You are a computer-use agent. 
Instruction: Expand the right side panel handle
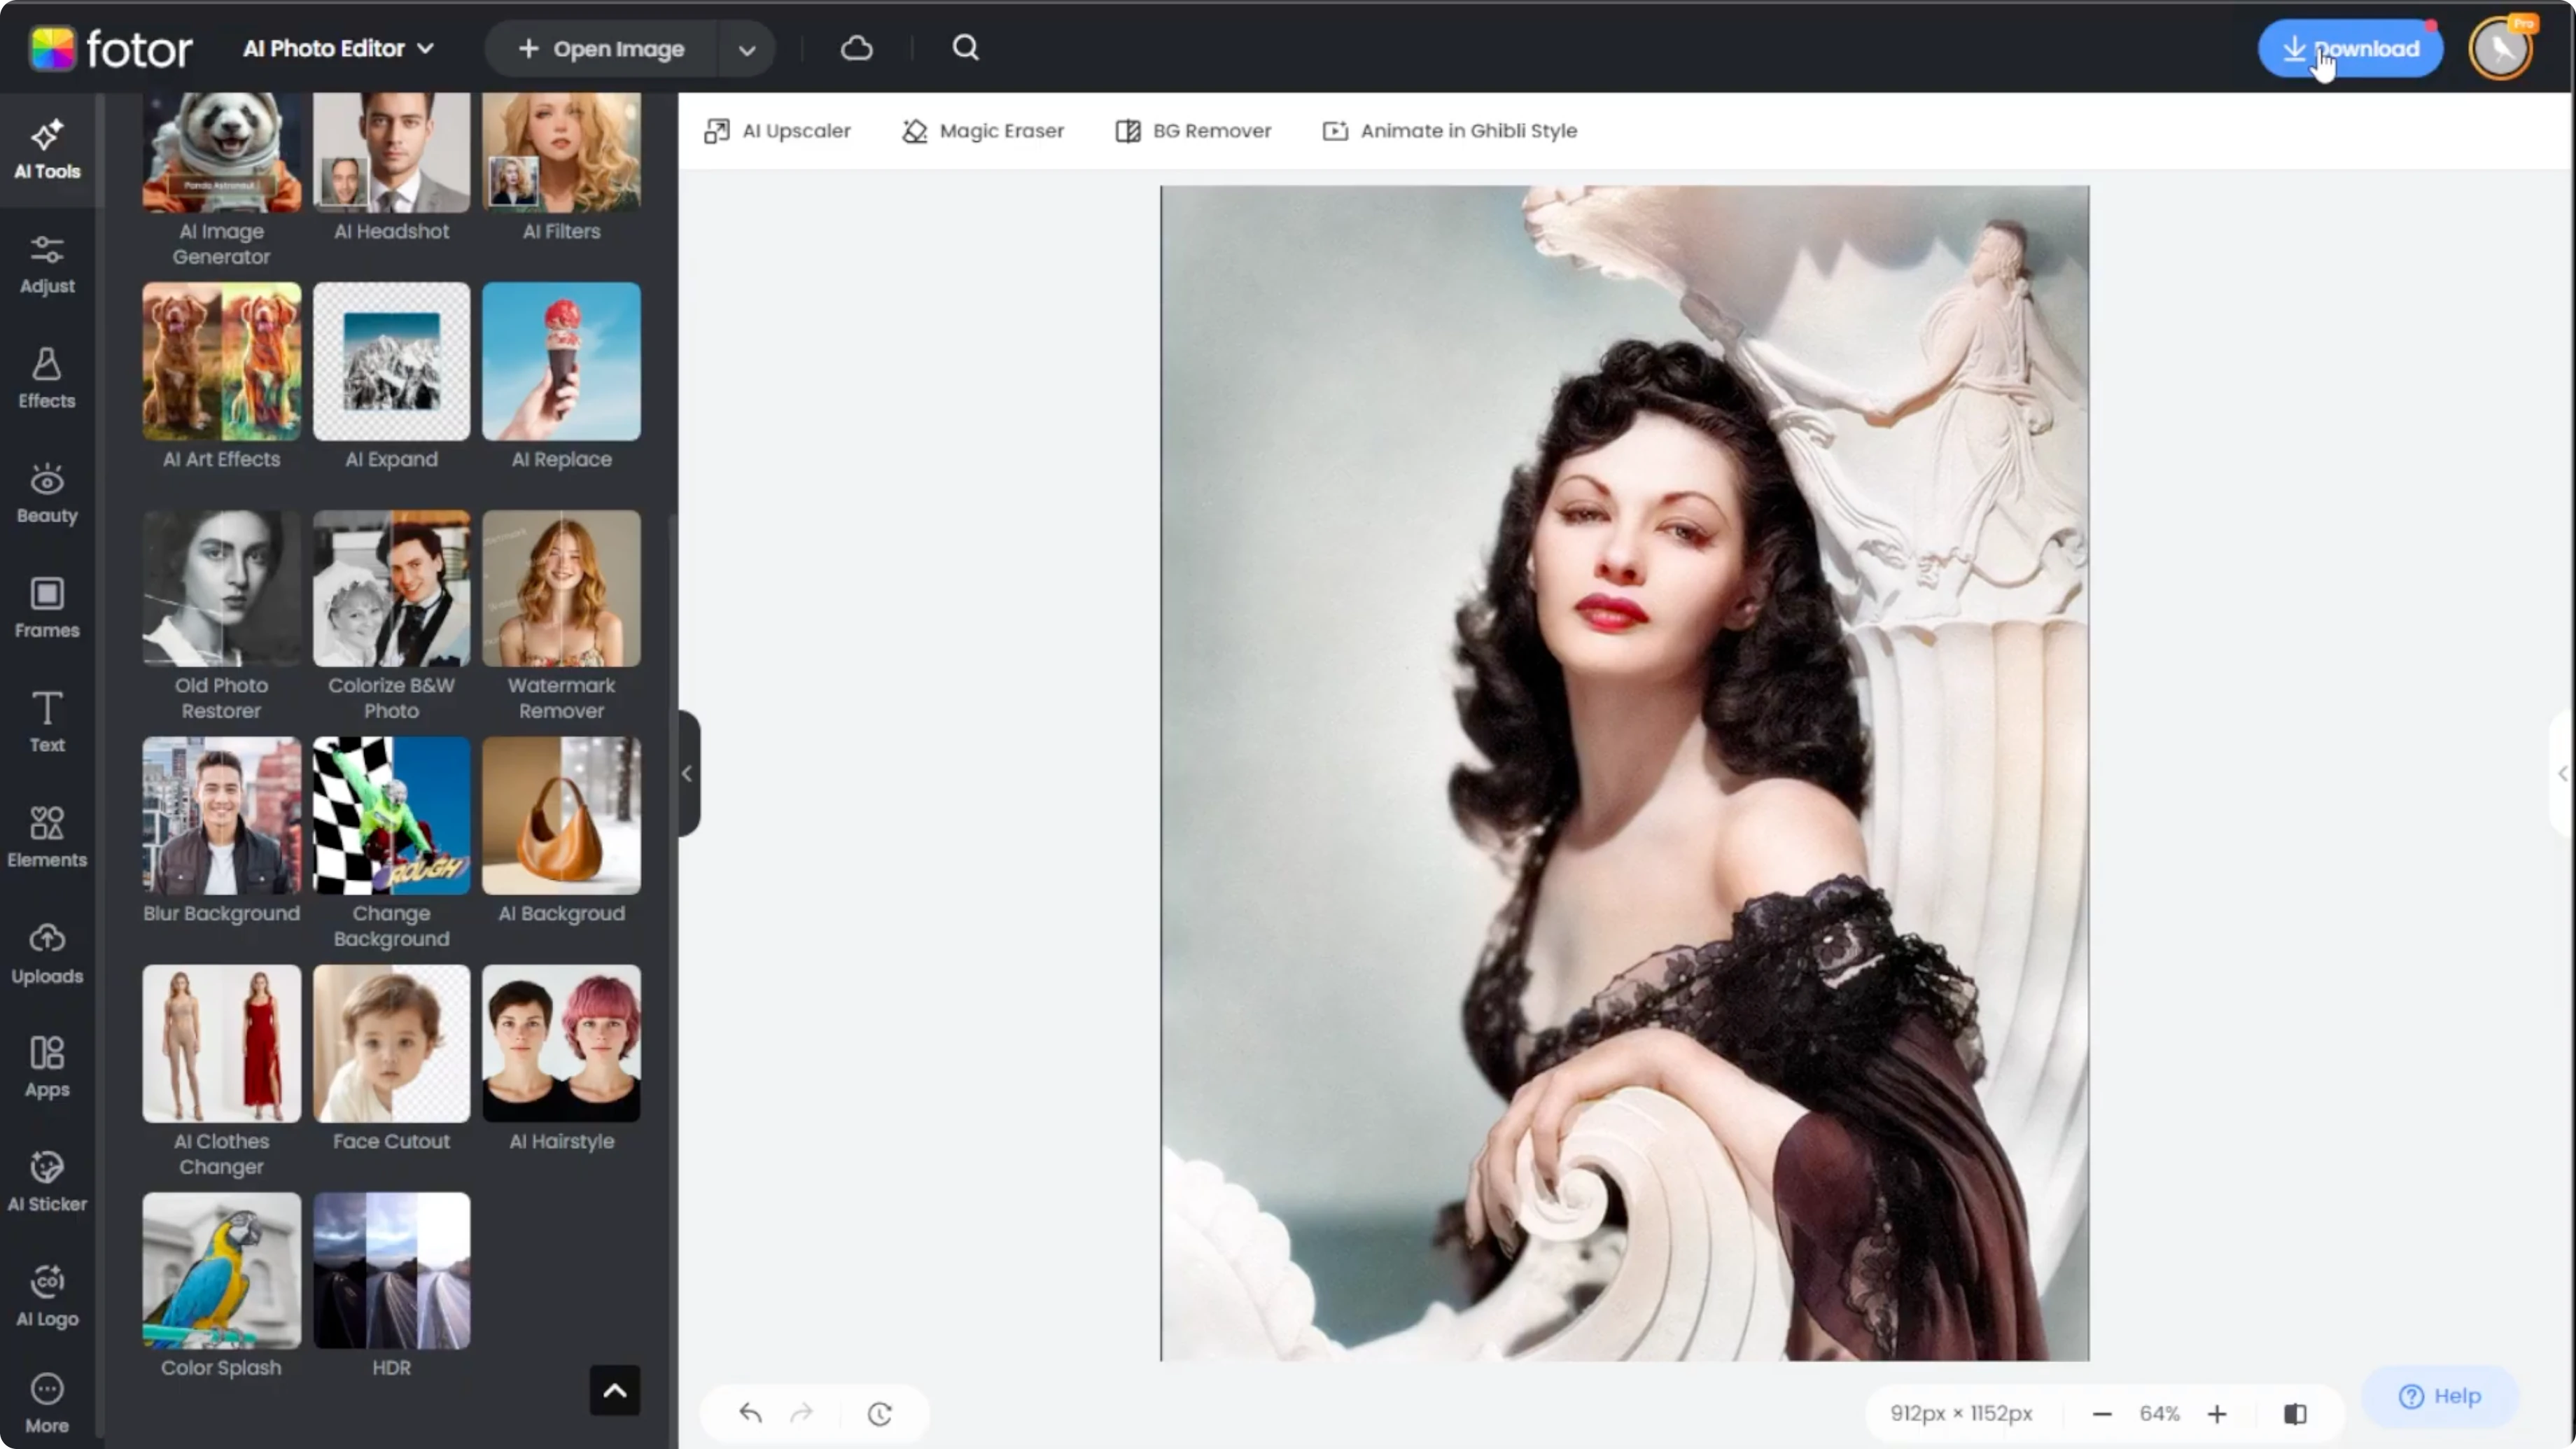click(2563, 773)
